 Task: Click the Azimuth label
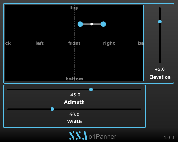click(74, 102)
